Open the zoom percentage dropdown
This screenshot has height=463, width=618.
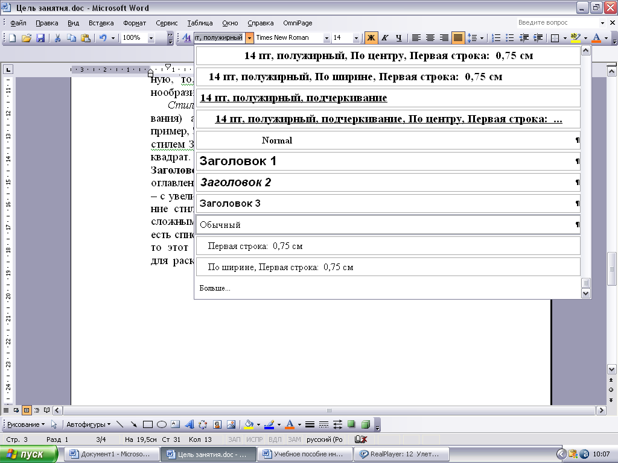(151, 38)
